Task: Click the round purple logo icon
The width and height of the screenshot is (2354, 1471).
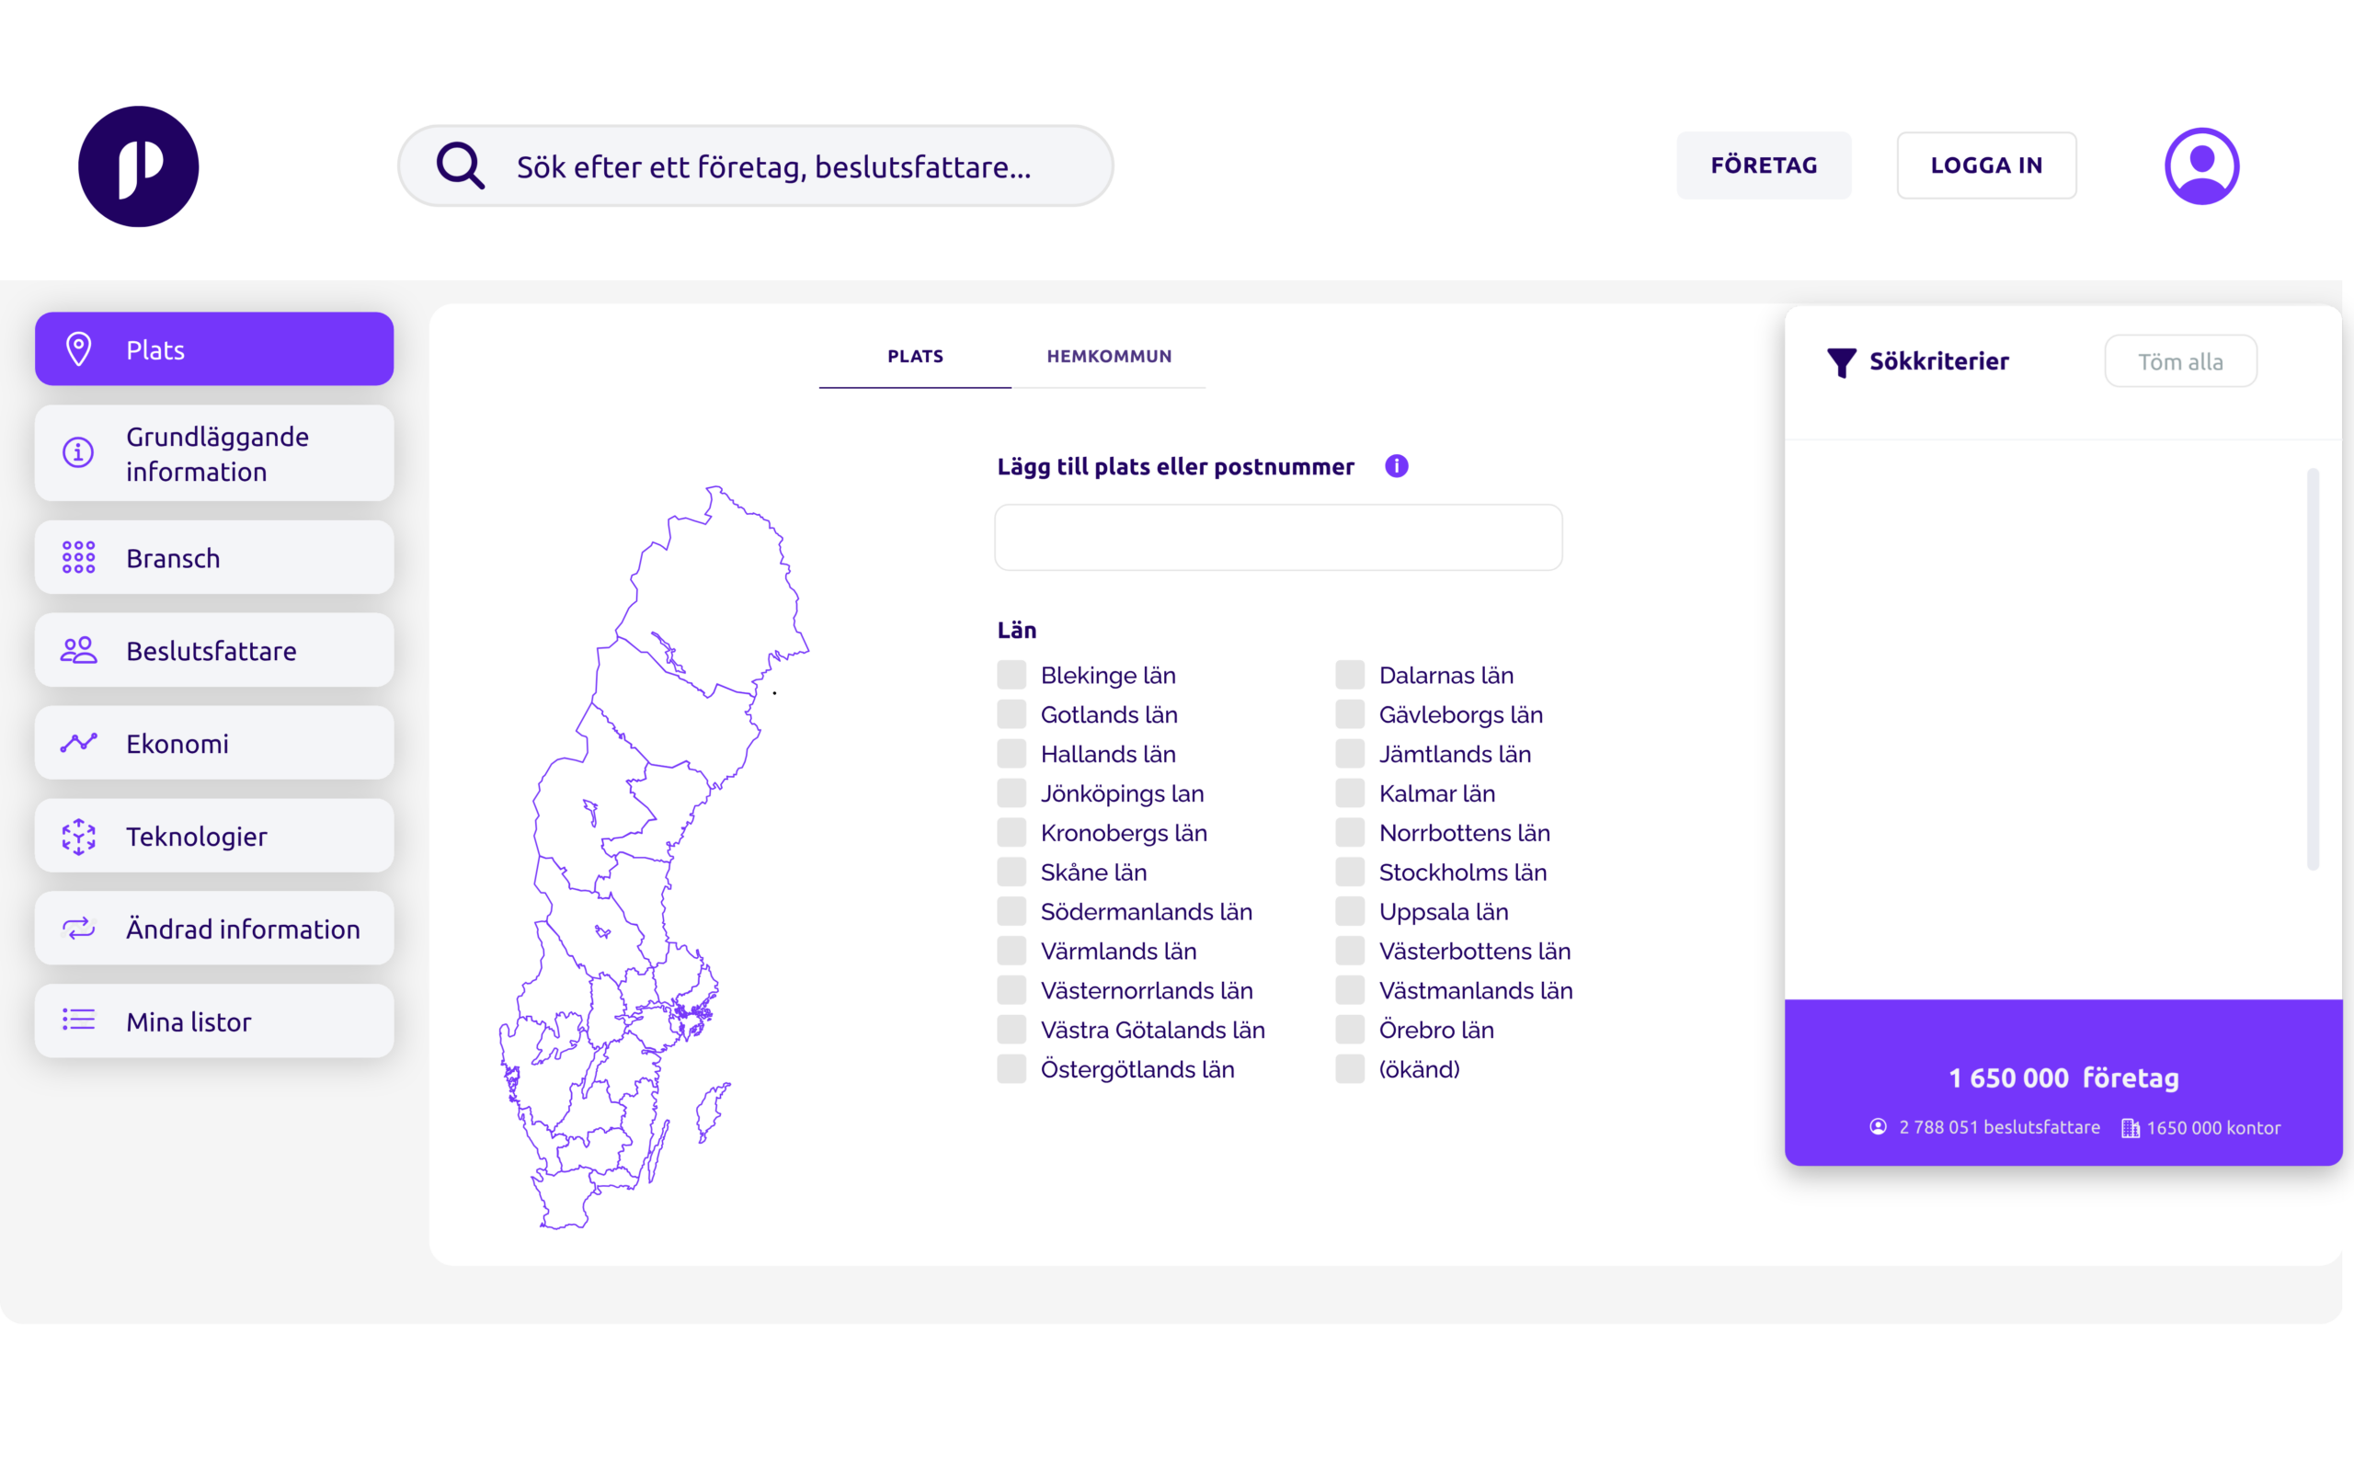Action: [x=138, y=166]
